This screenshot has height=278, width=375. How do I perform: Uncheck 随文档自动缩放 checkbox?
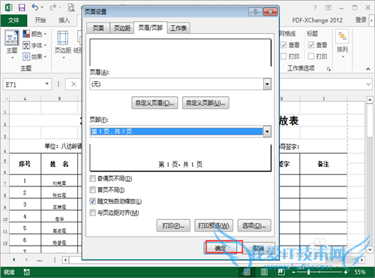92,201
